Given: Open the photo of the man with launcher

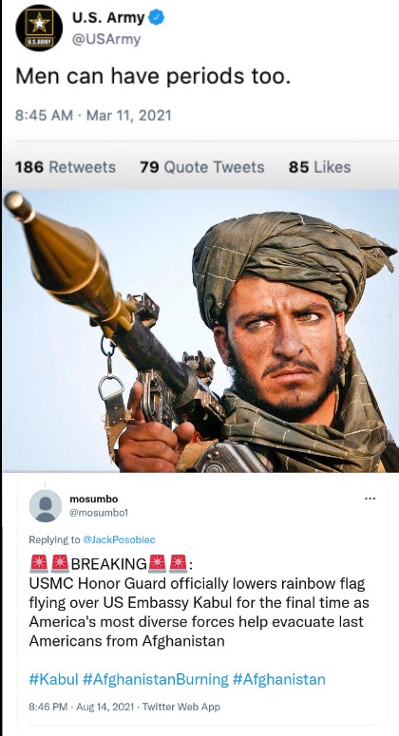Looking at the screenshot, I should click(200, 330).
